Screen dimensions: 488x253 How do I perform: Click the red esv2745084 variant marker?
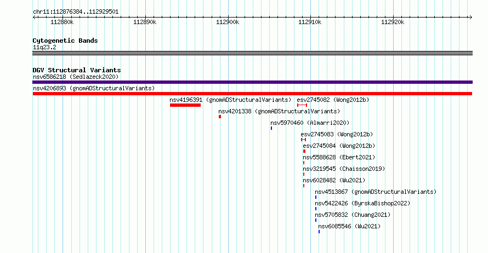[x=304, y=151]
